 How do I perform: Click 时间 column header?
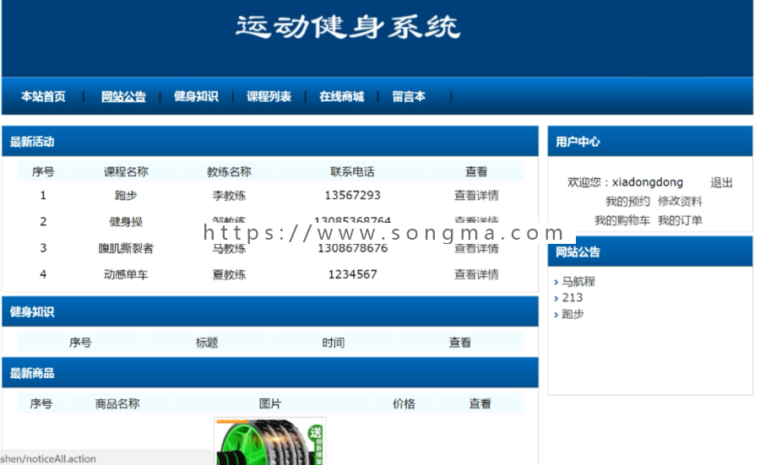point(334,343)
